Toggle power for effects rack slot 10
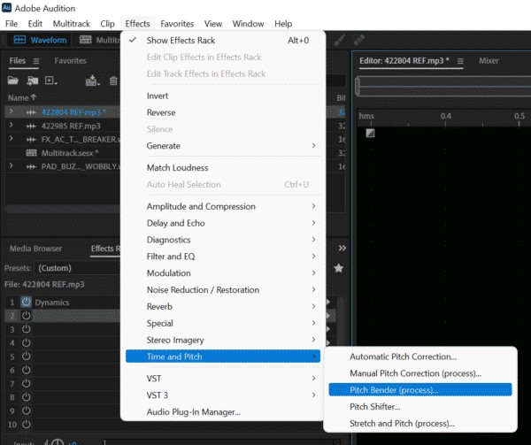This screenshot has width=531, height=445. [26, 424]
